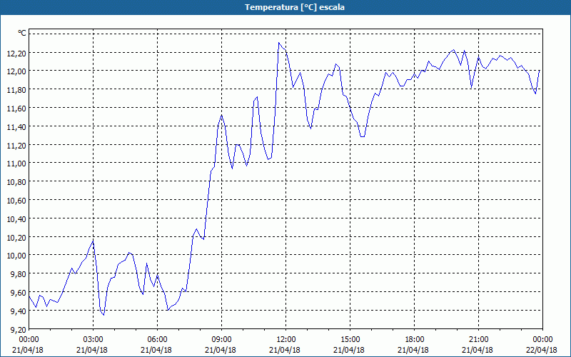
Task: Select the 12,20 y-axis value
Action: pyautogui.click(x=16, y=53)
